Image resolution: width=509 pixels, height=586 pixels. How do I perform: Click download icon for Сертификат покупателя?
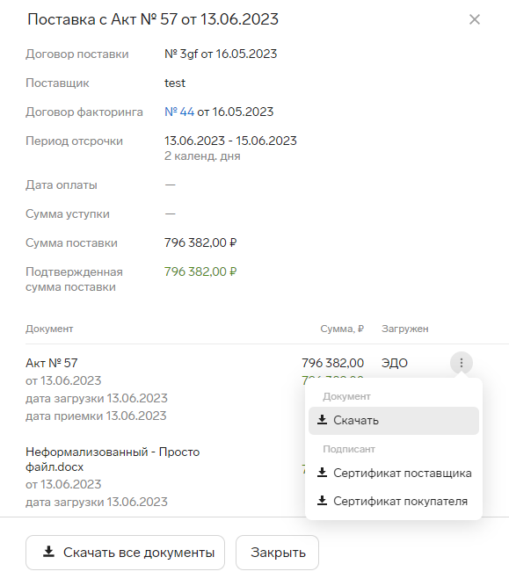coord(322,501)
